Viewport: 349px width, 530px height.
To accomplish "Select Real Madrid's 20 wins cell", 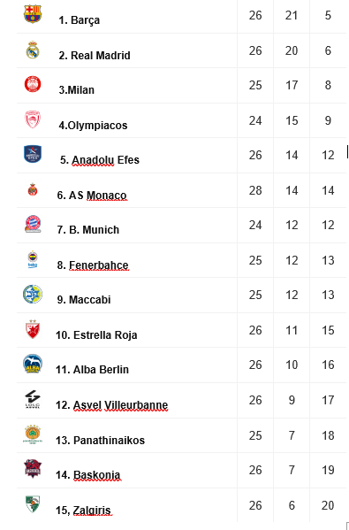I will (292, 50).
